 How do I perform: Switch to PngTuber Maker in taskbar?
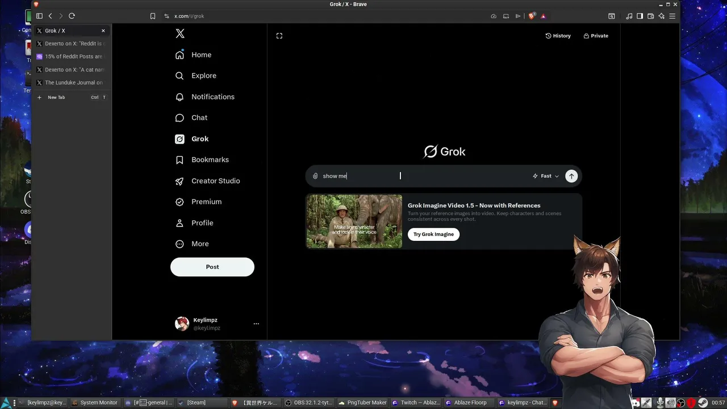pyautogui.click(x=362, y=403)
